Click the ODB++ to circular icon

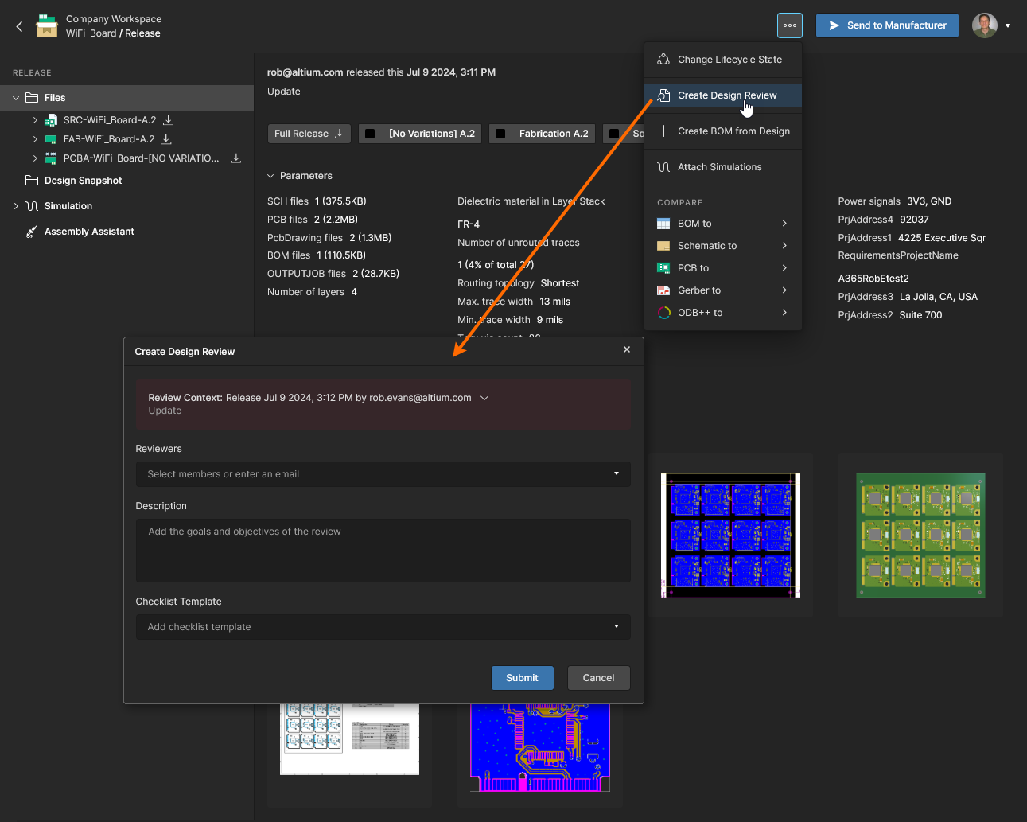(x=663, y=313)
